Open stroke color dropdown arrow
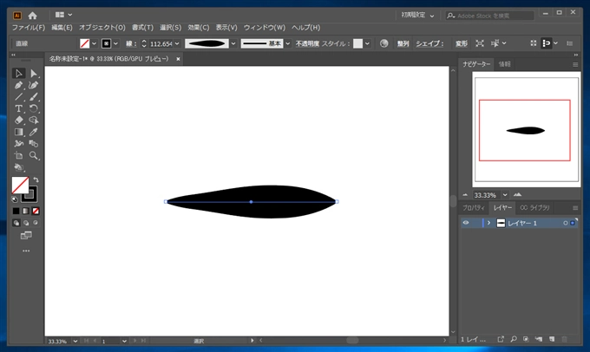Screen dimensions: 590x352 (x=116, y=43)
